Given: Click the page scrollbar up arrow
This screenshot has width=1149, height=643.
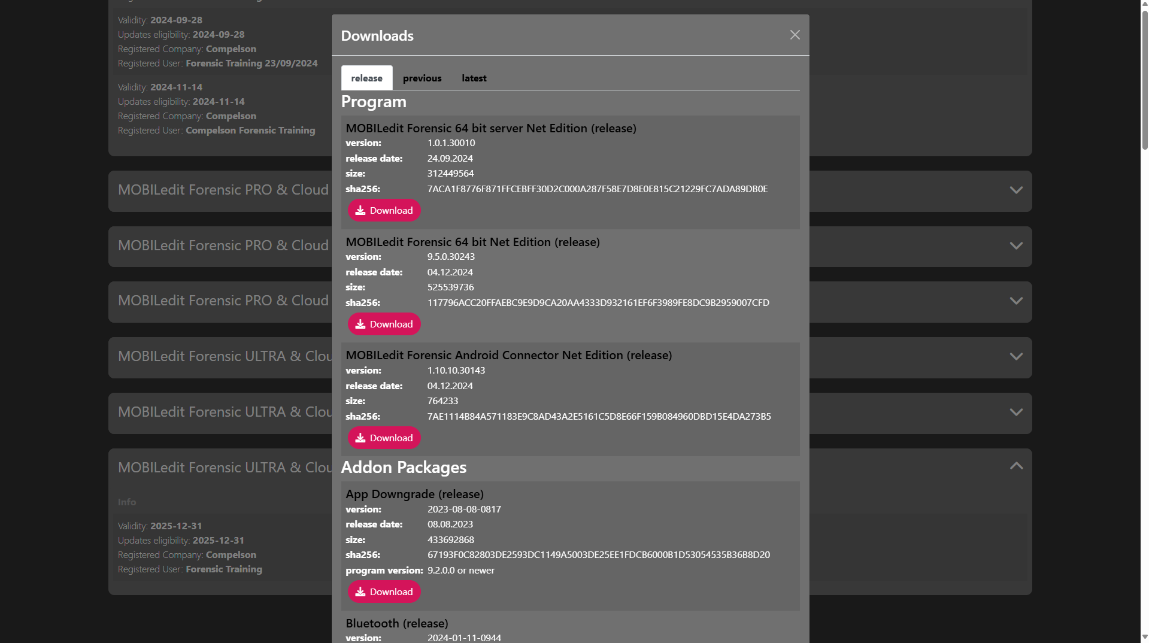Looking at the screenshot, I should [x=1144, y=5].
